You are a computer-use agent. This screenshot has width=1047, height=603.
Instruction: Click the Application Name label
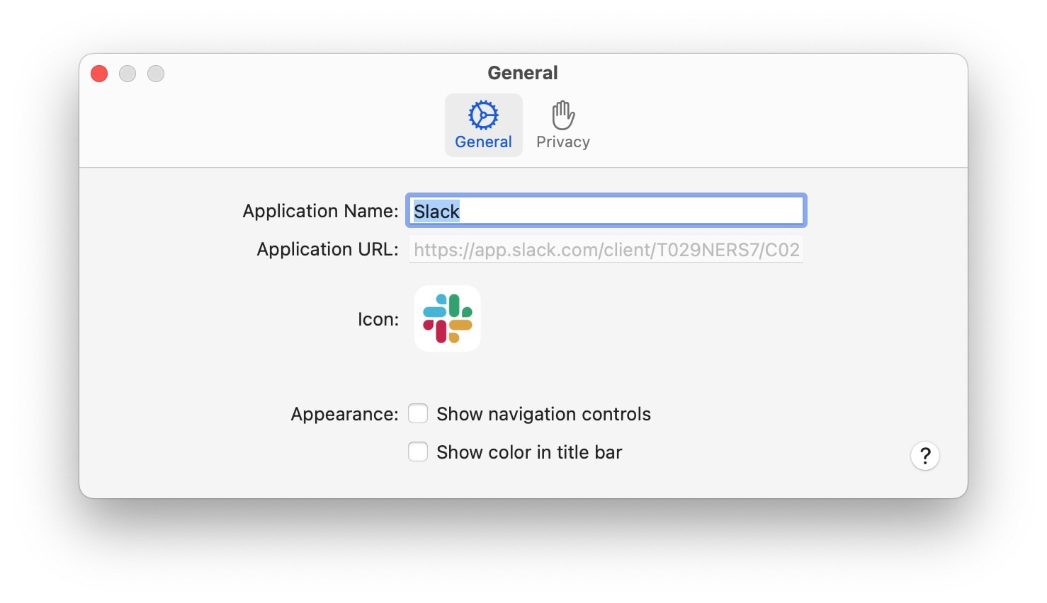321,211
